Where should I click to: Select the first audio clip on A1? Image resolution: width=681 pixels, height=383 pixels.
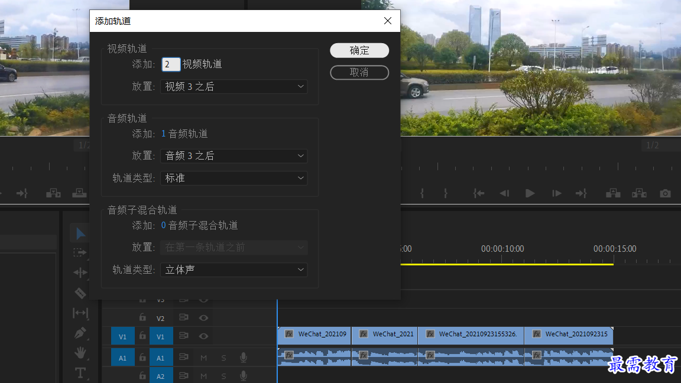[314, 357]
